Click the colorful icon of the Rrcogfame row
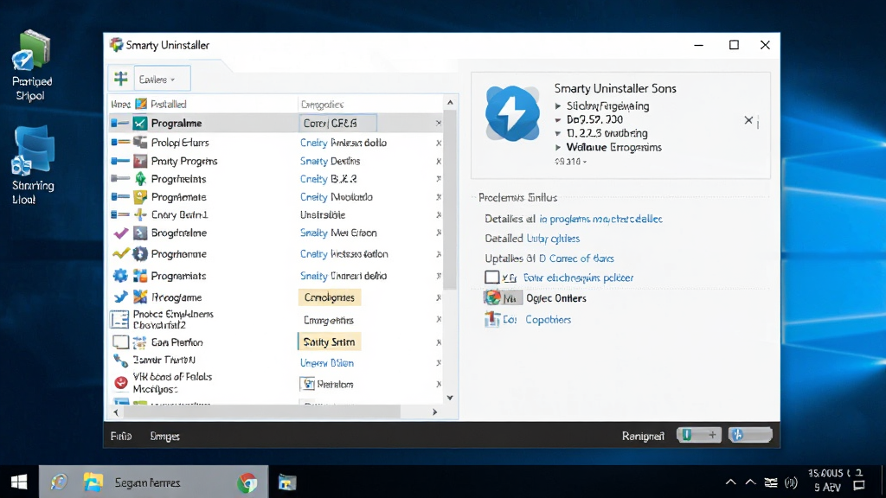The image size is (886, 498). (x=140, y=297)
